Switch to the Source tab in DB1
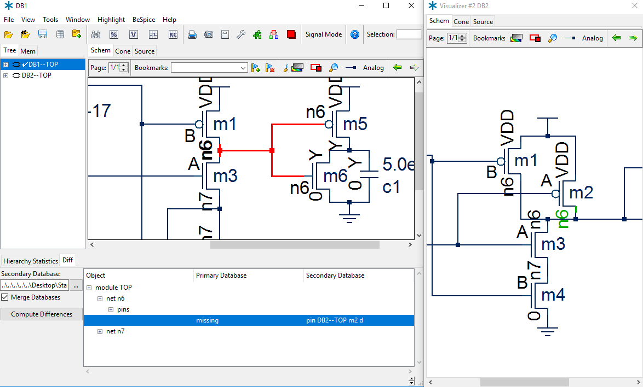The image size is (643, 387). tap(145, 51)
